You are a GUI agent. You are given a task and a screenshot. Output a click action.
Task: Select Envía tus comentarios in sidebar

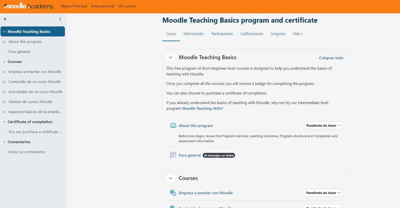pos(27,152)
